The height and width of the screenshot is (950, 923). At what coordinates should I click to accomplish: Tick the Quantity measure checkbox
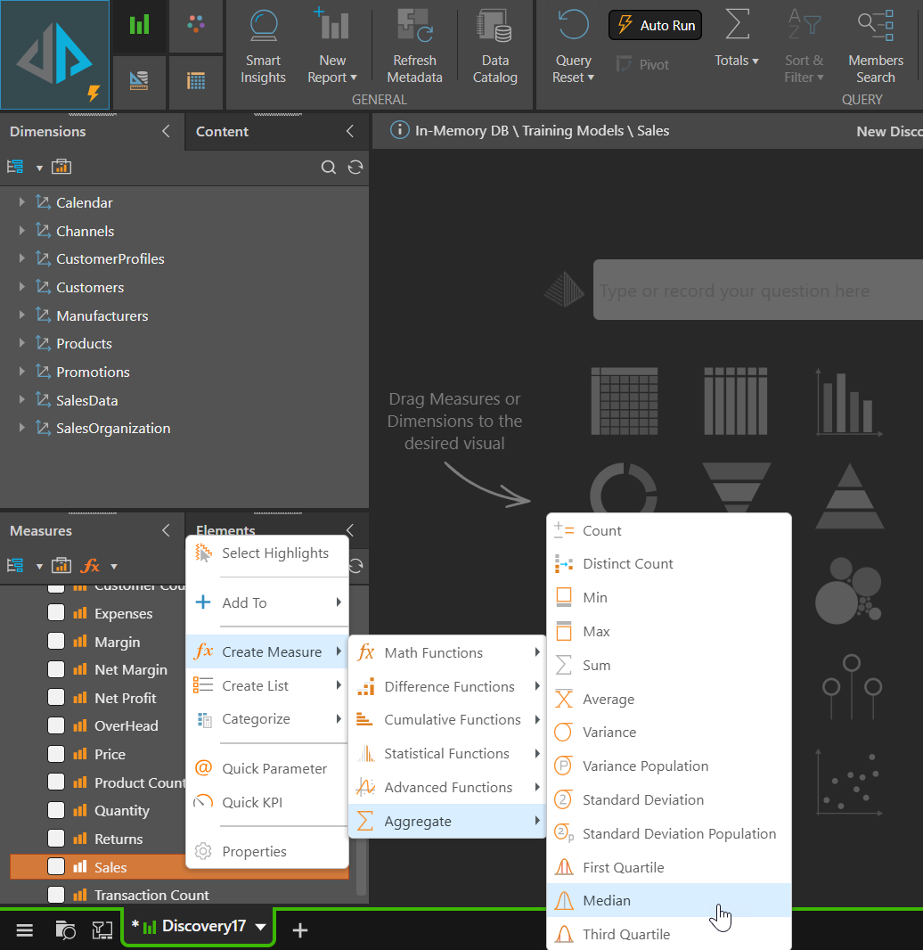pos(56,810)
